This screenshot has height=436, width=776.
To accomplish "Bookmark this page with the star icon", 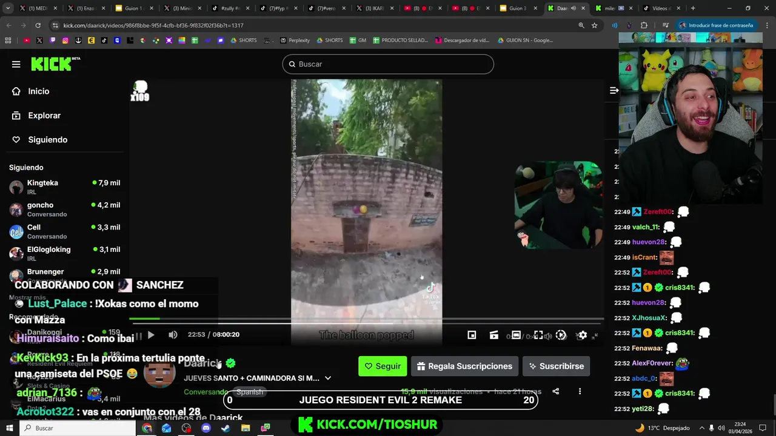I will pos(595,25).
